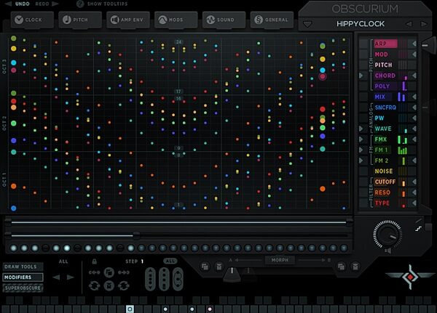This screenshot has width=437, height=313.
Task: Click the arrow right of MIX meter
Action: 414,97
